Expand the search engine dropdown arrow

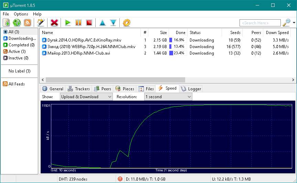coord(294,23)
